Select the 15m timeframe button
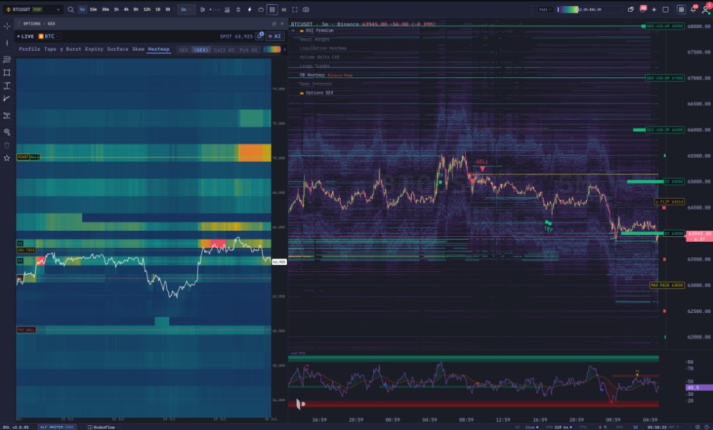The image size is (713, 430). click(93, 10)
